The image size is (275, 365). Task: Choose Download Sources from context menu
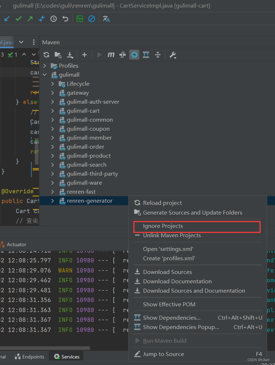pyautogui.click(x=198, y=272)
